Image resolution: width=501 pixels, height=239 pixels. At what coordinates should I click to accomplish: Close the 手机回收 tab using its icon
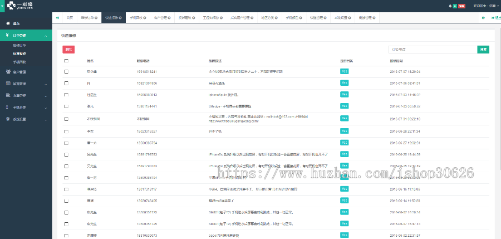click(x=144, y=18)
